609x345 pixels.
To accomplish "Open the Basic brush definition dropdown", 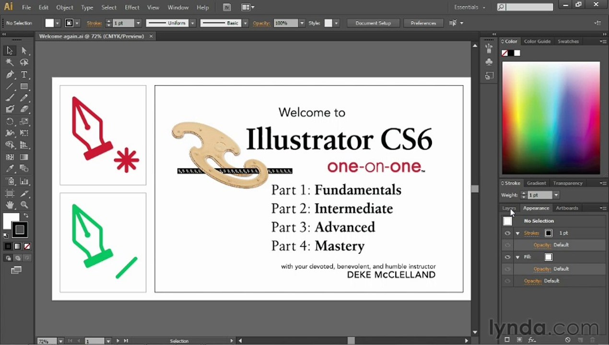I will 245,23.
